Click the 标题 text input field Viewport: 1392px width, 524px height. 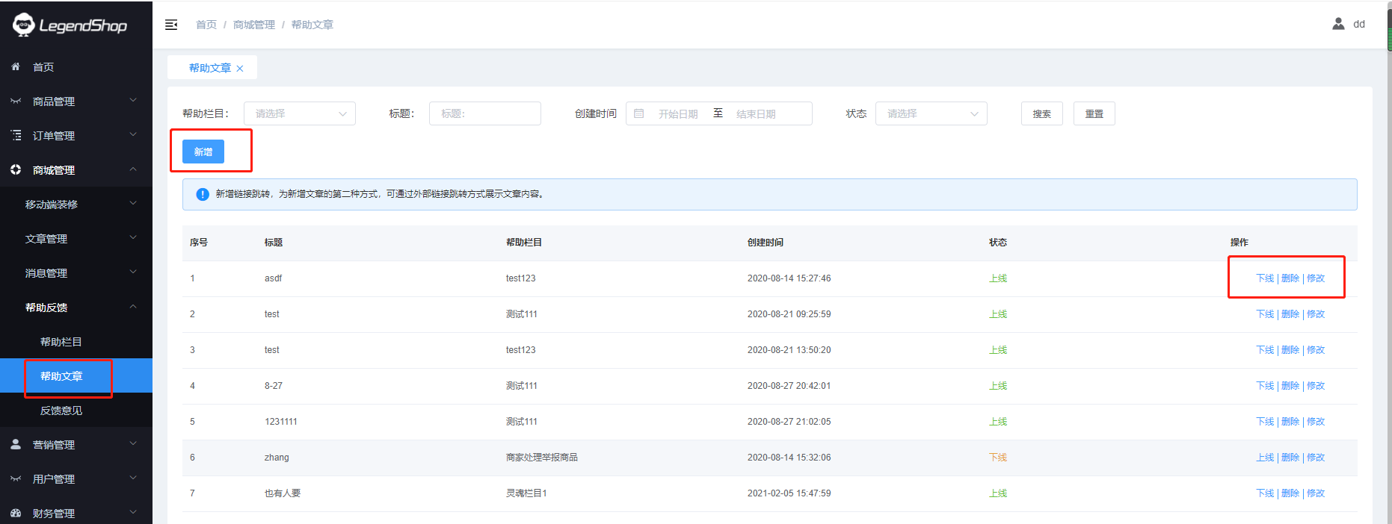tap(484, 113)
